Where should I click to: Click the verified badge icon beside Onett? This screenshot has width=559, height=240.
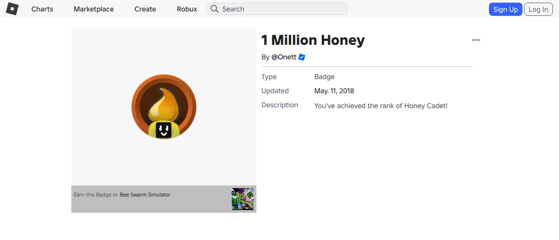tap(302, 57)
